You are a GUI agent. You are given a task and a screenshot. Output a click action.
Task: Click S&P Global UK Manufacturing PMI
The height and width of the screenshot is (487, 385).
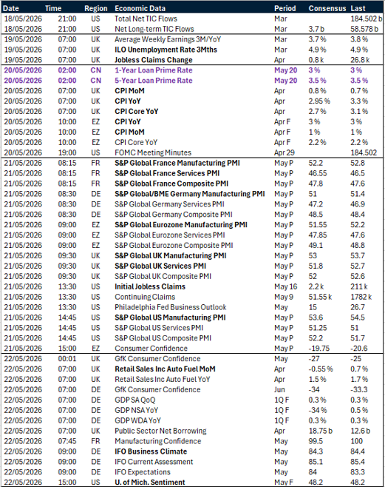171,255
